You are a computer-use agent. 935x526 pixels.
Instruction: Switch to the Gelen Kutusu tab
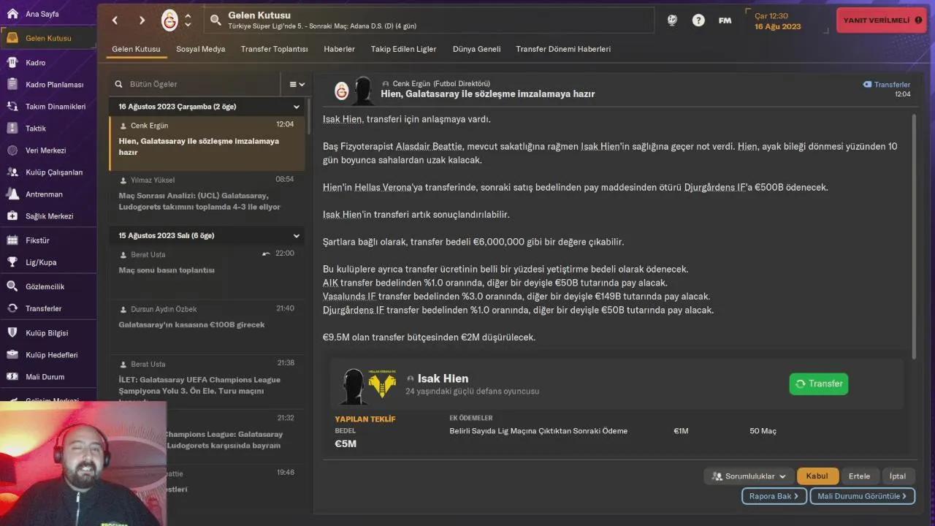click(x=136, y=49)
